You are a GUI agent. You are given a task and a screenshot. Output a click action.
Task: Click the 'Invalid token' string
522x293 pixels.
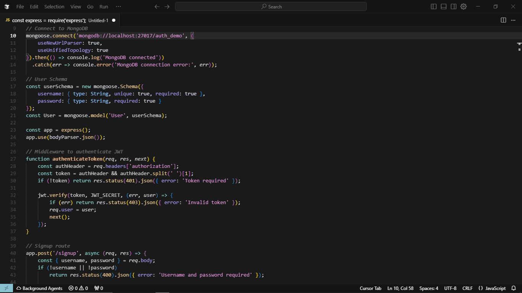pos(207,203)
